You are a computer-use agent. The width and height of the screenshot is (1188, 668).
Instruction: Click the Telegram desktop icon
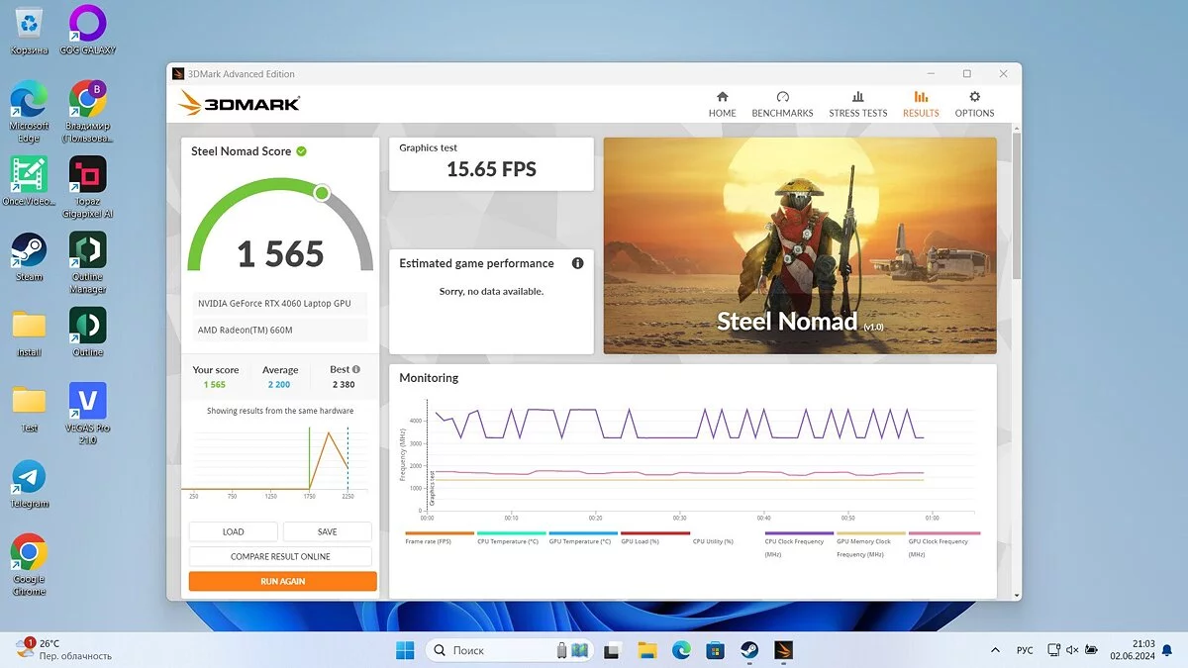30,484
